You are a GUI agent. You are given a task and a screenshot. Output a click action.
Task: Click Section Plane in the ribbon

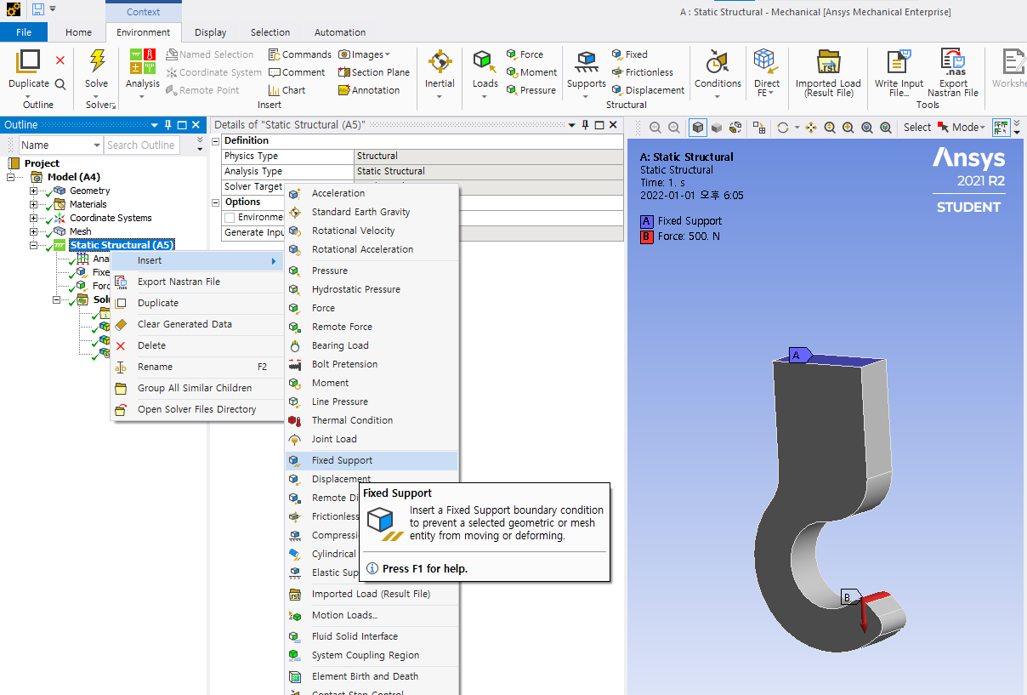(374, 72)
